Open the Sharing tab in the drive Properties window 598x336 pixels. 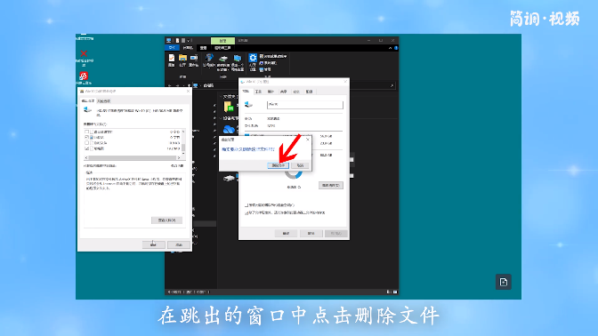pyautogui.click(x=283, y=92)
